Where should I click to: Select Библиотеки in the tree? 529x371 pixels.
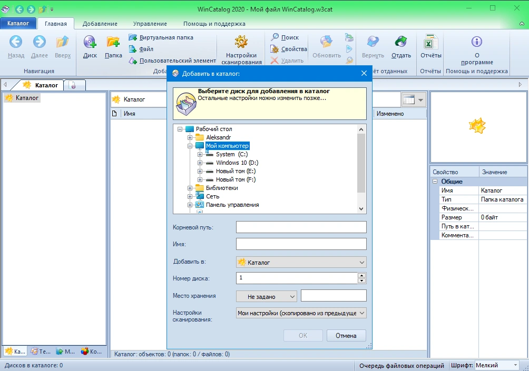[x=222, y=188]
